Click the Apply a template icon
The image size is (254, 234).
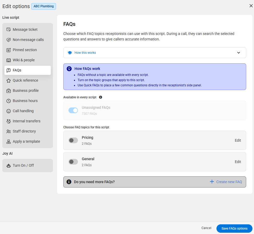click(8, 142)
